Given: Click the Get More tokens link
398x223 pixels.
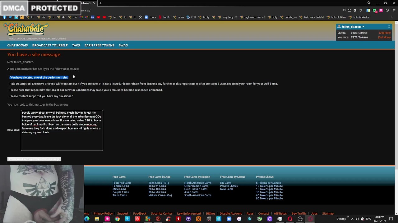Looking at the screenshot, I should 384,37.
